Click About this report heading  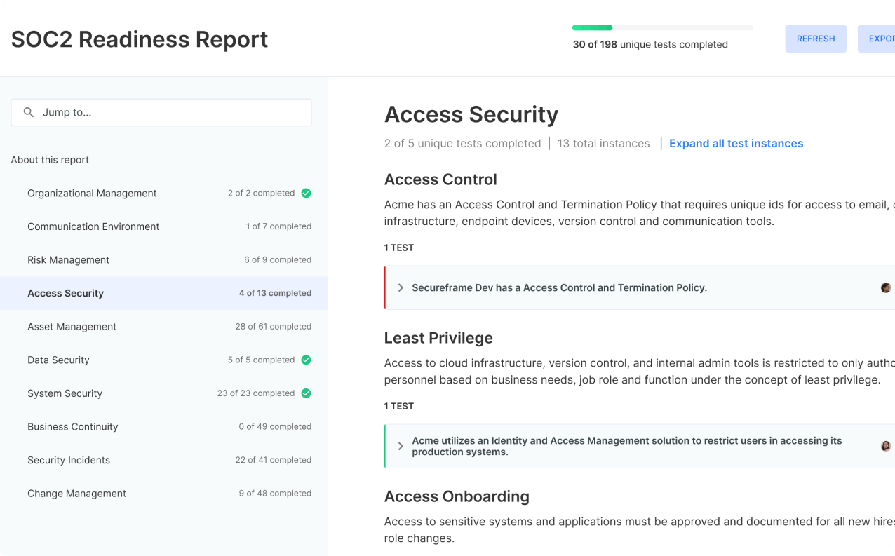pos(50,160)
